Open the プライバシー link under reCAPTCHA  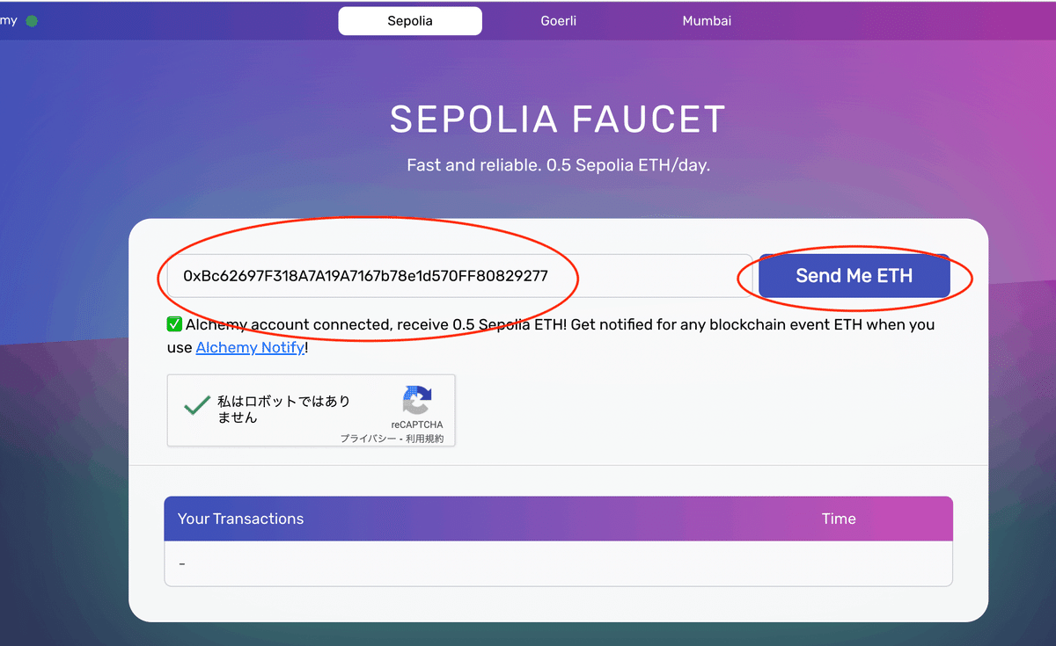tap(370, 438)
